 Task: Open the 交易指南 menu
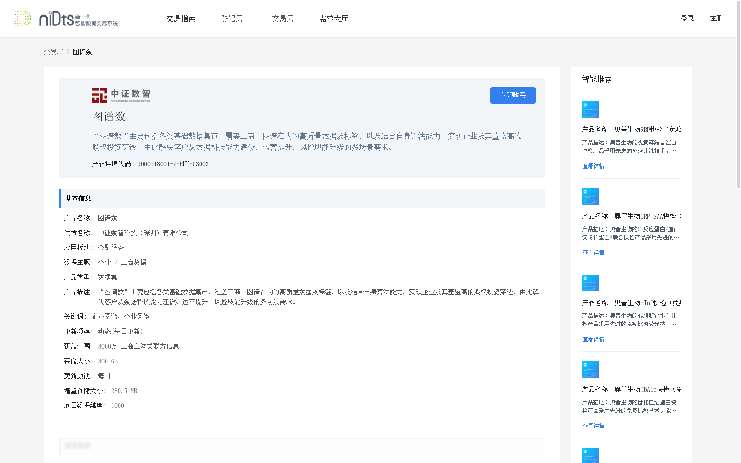181,19
